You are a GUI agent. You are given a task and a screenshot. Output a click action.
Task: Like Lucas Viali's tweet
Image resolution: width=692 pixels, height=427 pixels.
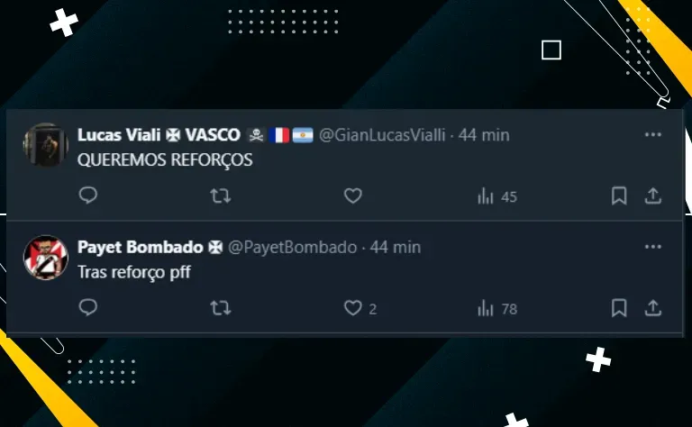coord(352,195)
